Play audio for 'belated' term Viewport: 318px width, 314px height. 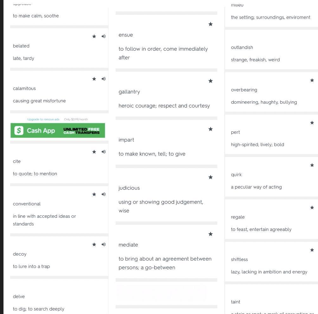click(x=104, y=36)
